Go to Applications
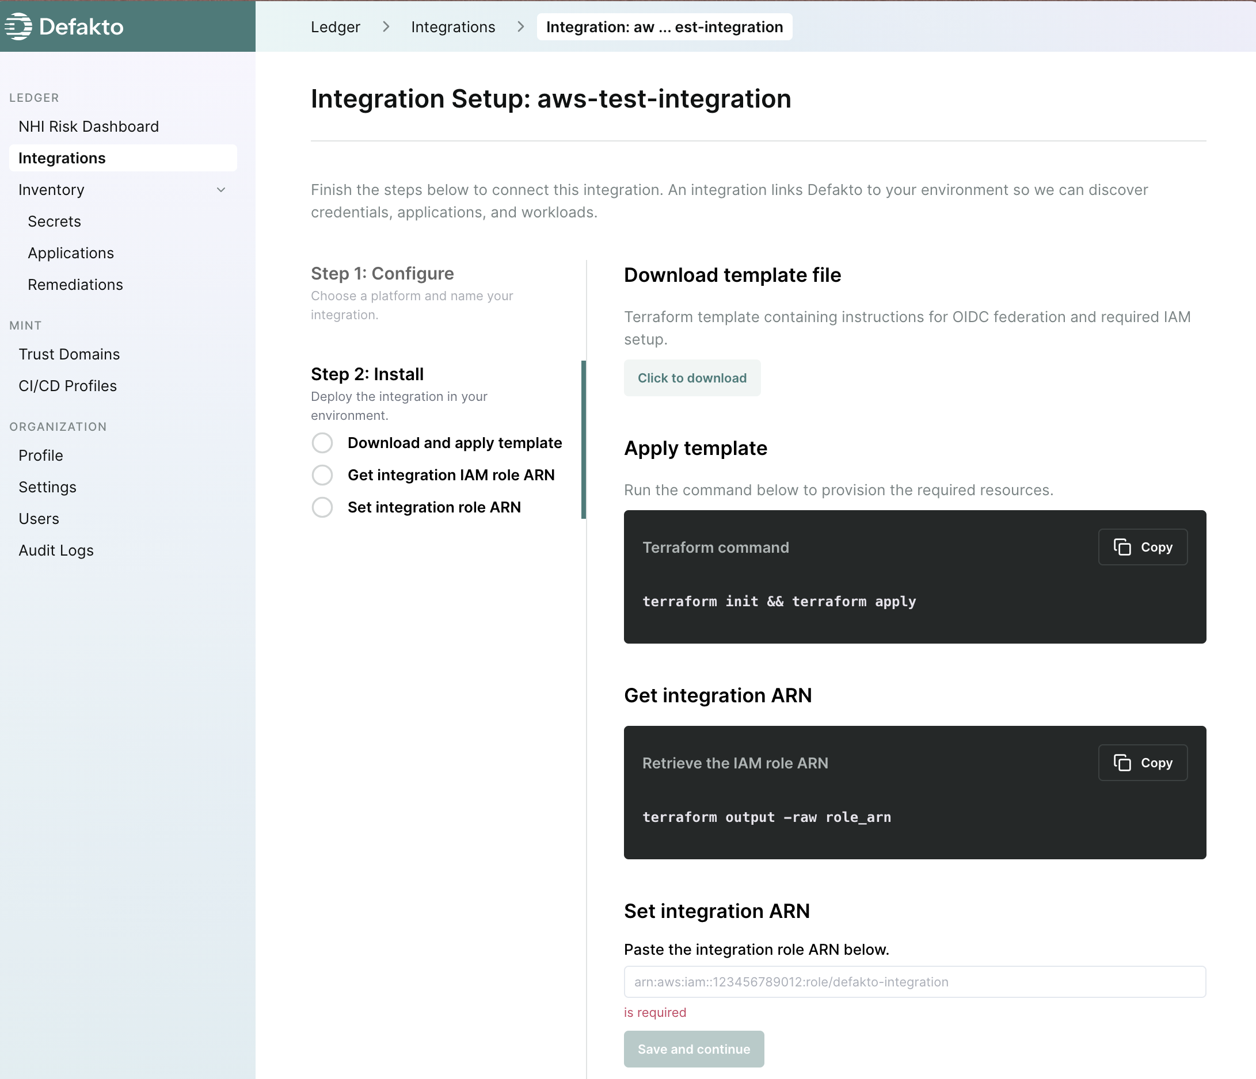The height and width of the screenshot is (1079, 1256). (x=71, y=252)
